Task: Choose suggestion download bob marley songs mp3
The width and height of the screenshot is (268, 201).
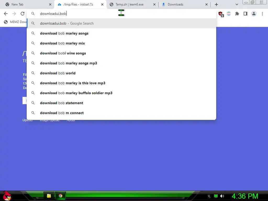Action: click(121, 63)
